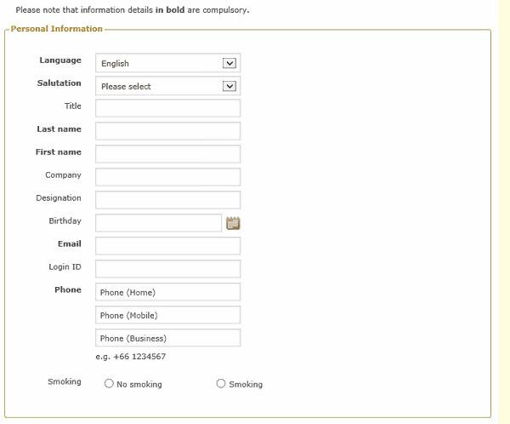Select the Company text field
The image size is (510, 424).
(x=167, y=177)
